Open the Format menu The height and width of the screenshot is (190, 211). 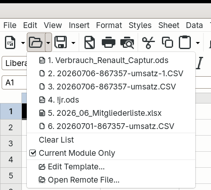109,25
